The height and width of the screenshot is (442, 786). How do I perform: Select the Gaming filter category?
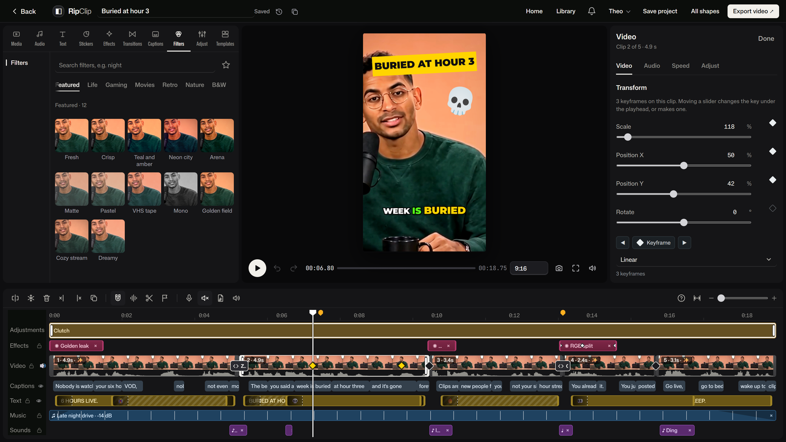point(116,85)
